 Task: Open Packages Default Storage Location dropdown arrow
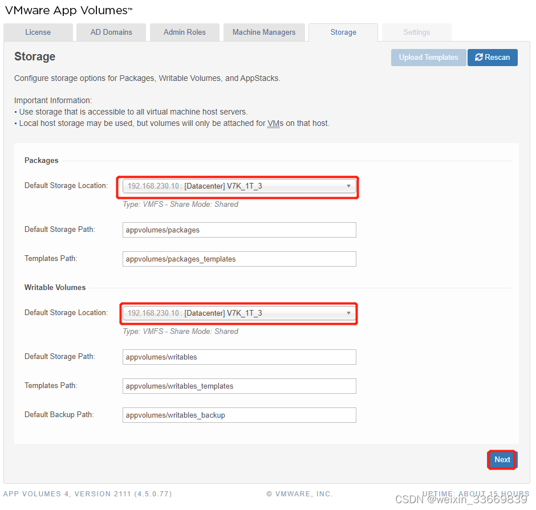[x=348, y=186]
